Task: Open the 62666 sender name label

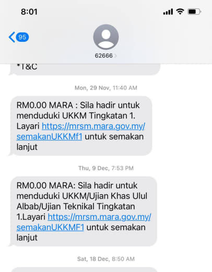Action: tap(104, 55)
